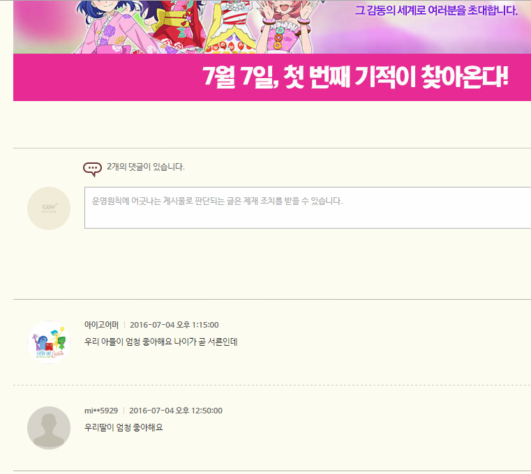Select the comment 우리딸이 엄청 좋아해요
Image resolution: width=531 pixels, height=474 pixels.
coord(124,427)
